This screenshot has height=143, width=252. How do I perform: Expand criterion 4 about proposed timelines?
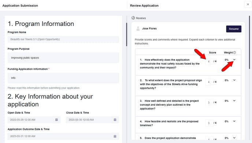(x=234, y=121)
